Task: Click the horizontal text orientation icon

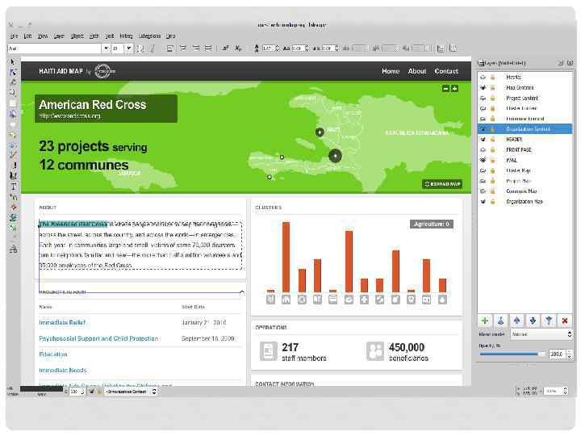Action: click(x=441, y=48)
